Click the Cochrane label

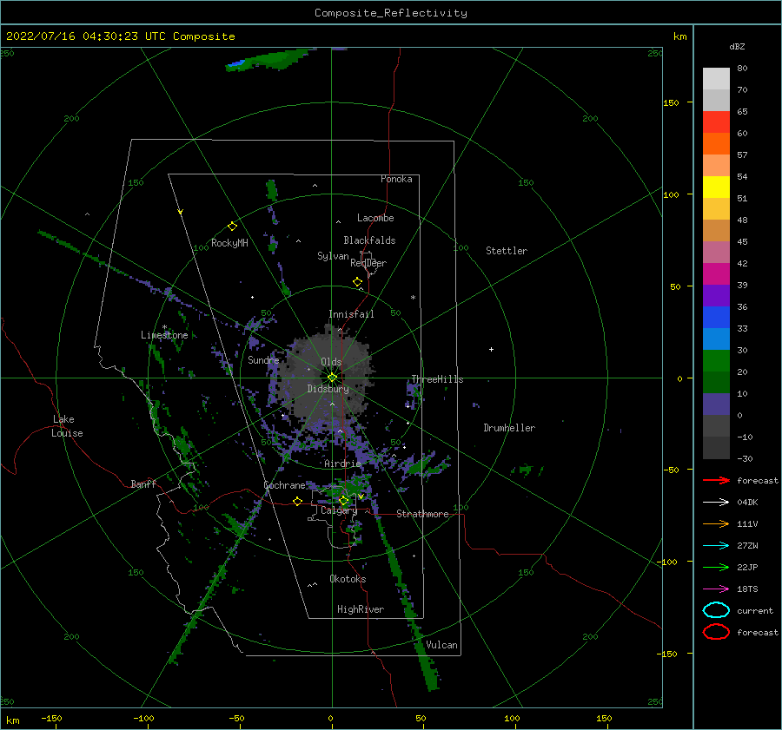(x=284, y=485)
